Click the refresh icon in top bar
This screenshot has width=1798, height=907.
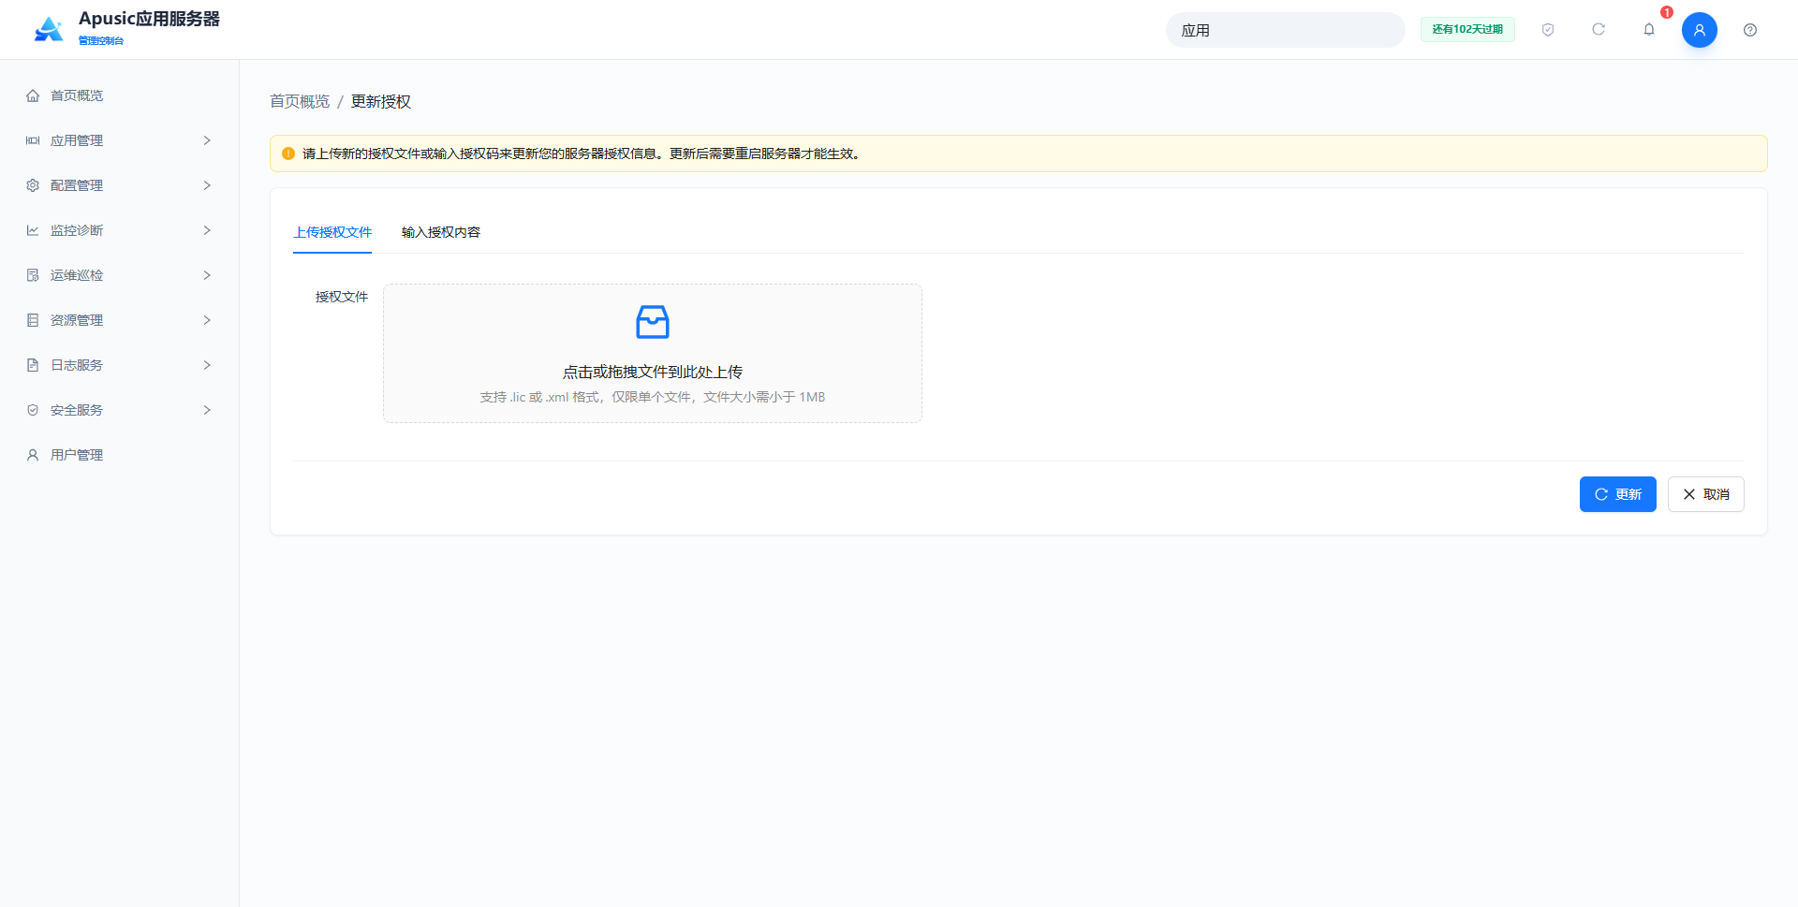(1599, 30)
